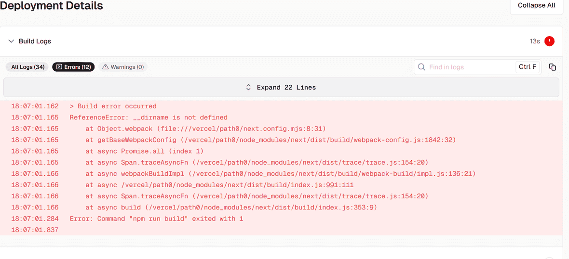Collapse the Build Logs section chevron

coord(11,41)
